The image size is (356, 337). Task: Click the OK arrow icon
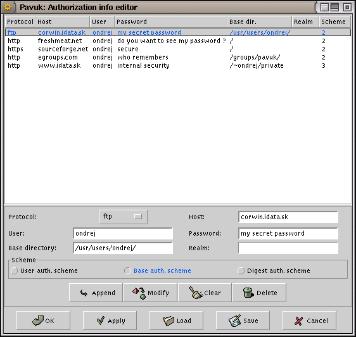[37, 320]
